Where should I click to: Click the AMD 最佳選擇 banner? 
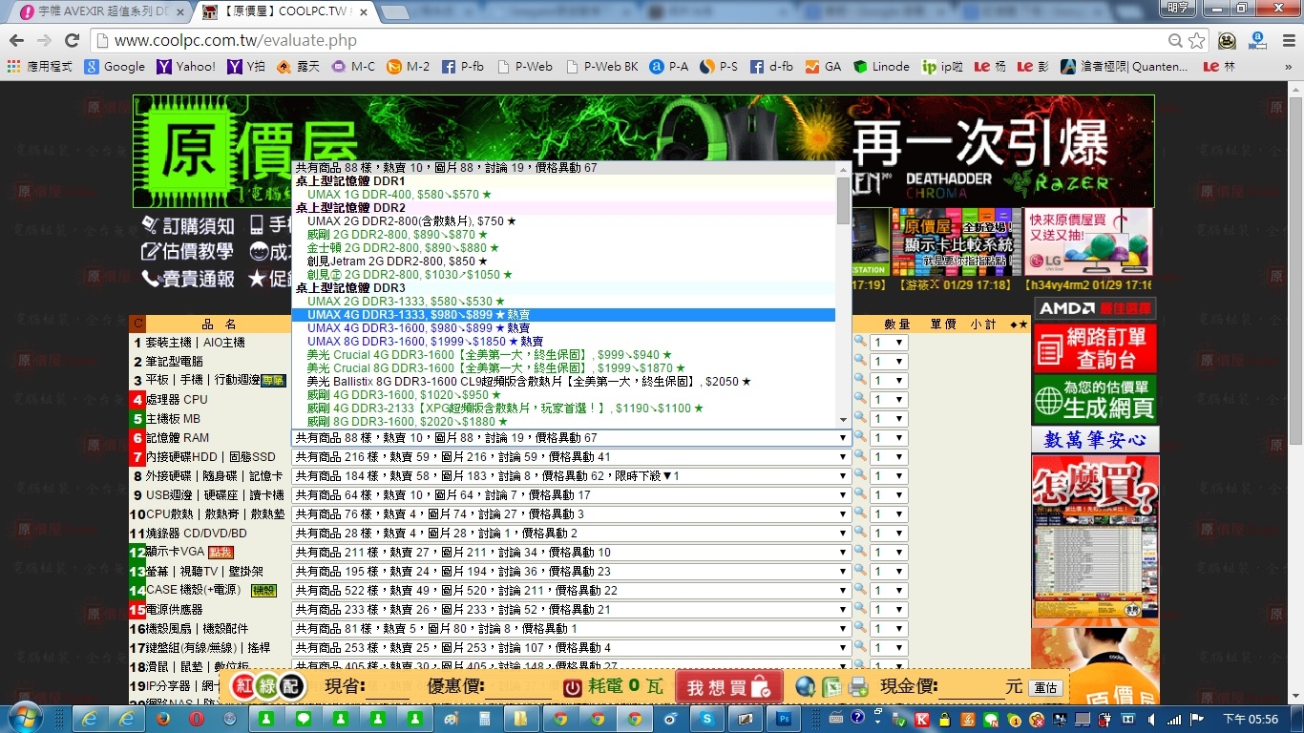[1095, 308]
